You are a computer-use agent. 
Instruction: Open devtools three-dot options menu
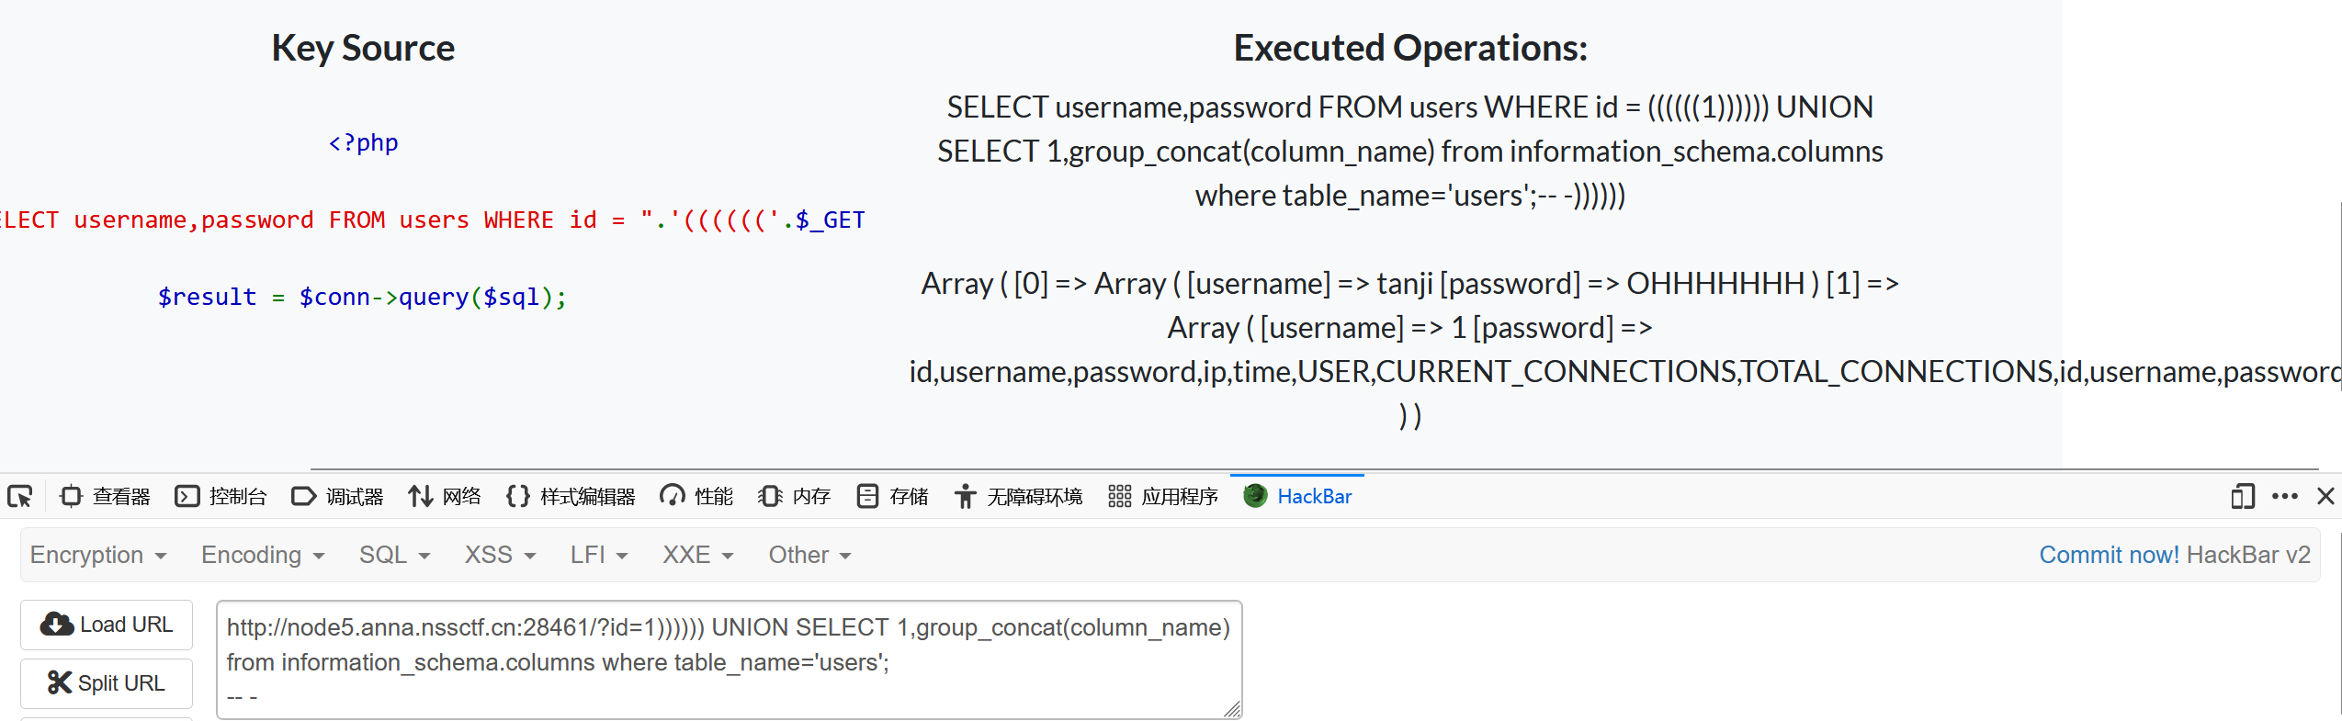(2285, 497)
